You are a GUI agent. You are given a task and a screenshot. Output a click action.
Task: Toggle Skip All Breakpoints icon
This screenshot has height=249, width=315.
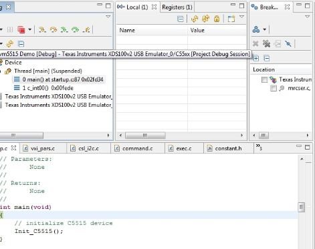pos(288,43)
